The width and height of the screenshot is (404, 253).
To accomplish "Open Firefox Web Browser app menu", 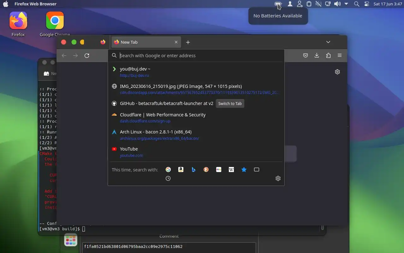I will pos(35,4).
